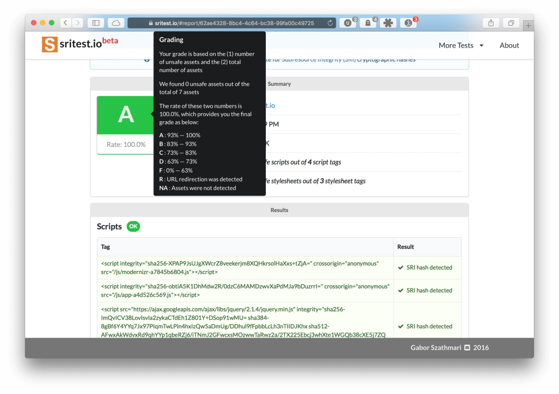559x394 pixels.
Task: Click the Scripts section heading
Action: pyautogui.click(x=109, y=227)
